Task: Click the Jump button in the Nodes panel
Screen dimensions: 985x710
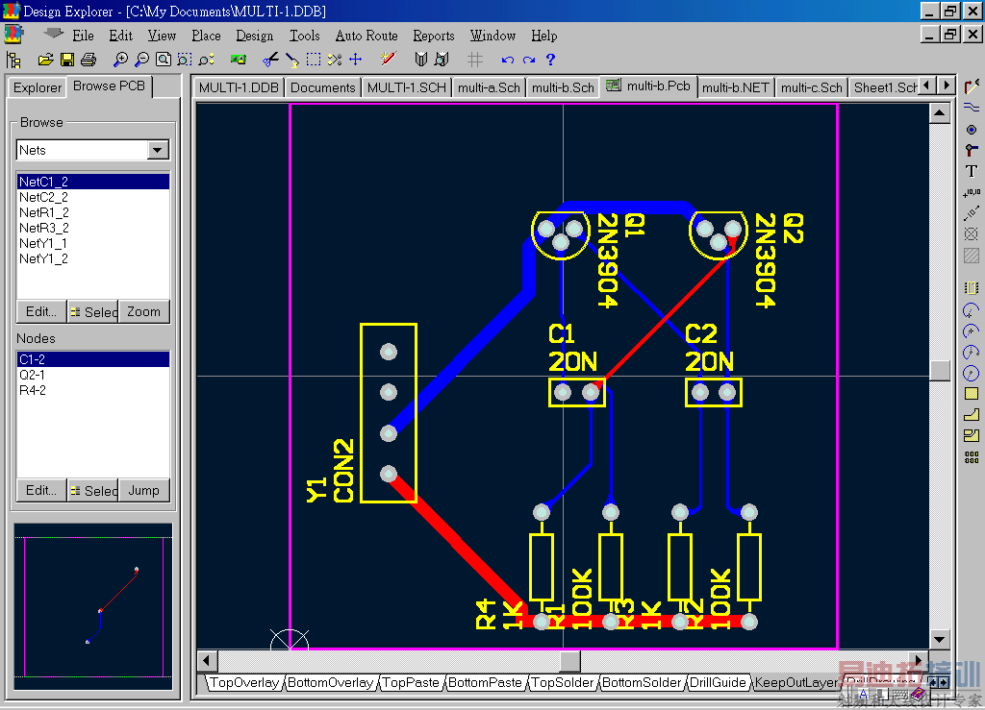Action: (143, 490)
